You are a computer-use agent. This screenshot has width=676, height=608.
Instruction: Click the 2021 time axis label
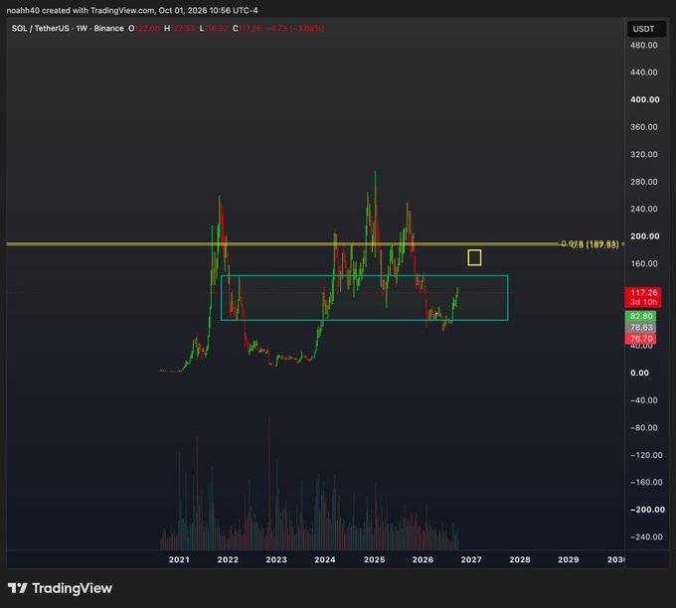tap(179, 559)
